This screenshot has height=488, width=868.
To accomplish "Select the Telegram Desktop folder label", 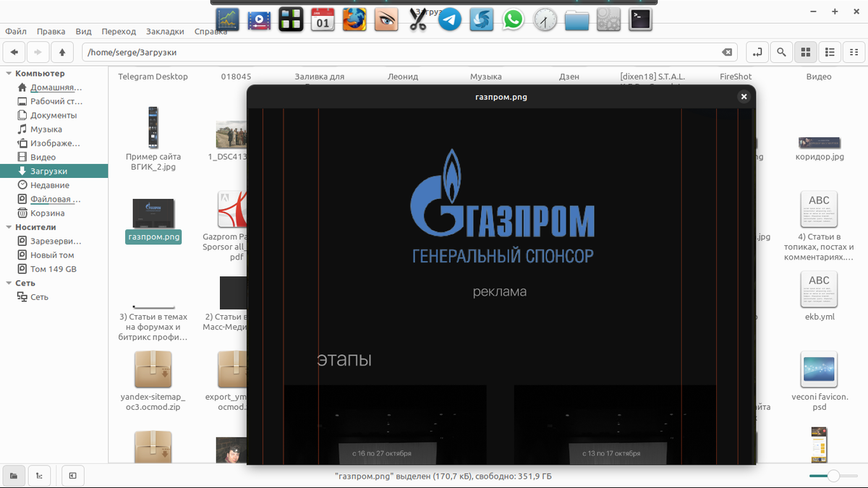I will point(153,77).
